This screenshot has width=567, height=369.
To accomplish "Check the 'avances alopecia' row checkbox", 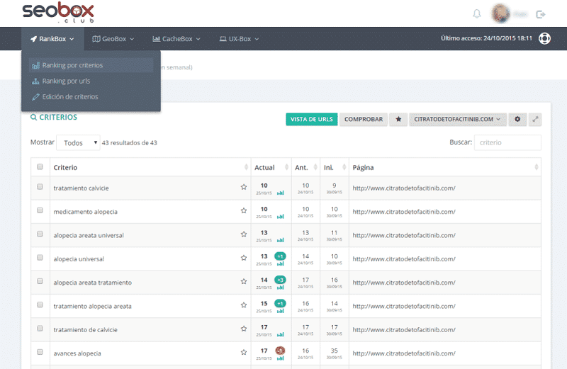I will click(40, 352).
